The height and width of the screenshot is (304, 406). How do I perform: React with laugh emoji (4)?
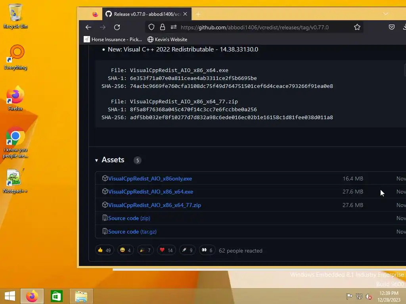click(125, 250)
